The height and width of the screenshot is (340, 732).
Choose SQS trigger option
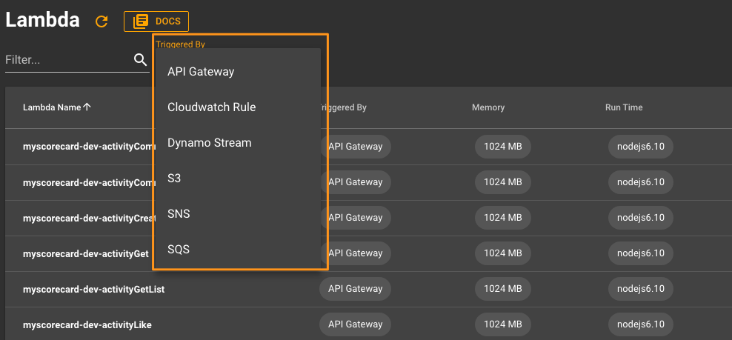[x=236, y=250]
